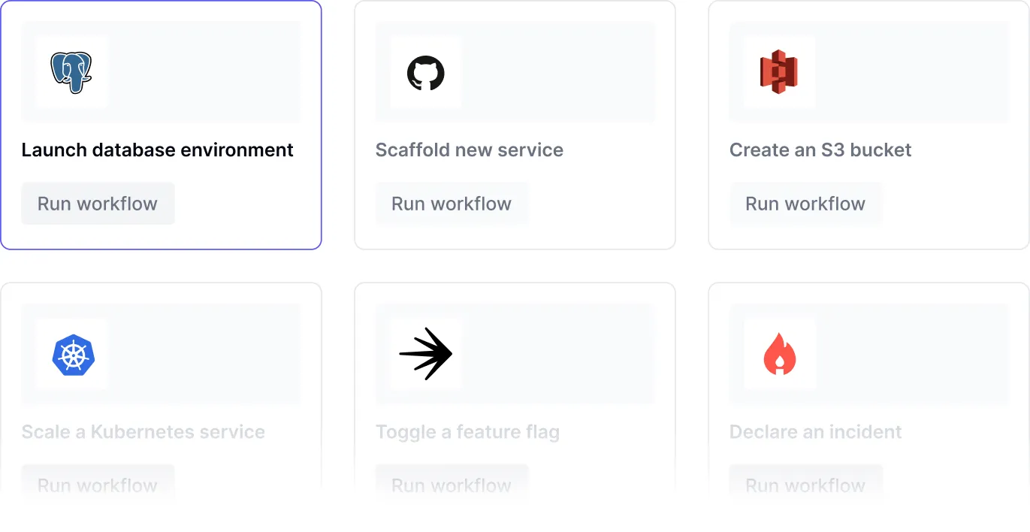The image size is (1030, 532).
Task: Run the Scale a Kubernetes service workflow
Action: pos(97,485)
